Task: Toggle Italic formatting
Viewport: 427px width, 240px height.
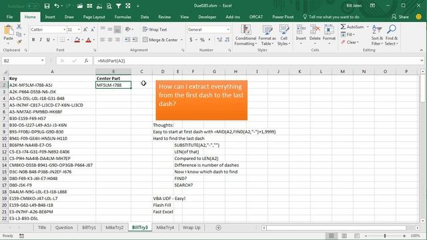Action: tap(41, 40)
